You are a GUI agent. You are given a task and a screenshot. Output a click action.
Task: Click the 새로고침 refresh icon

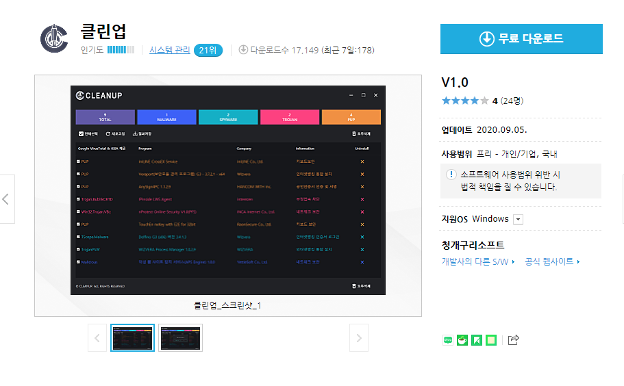click(x=108, y=134)
